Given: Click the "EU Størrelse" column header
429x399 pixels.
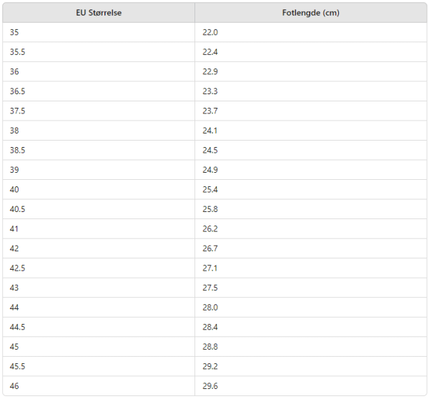Looking at the screenshot, I should (x=99, y=14).
